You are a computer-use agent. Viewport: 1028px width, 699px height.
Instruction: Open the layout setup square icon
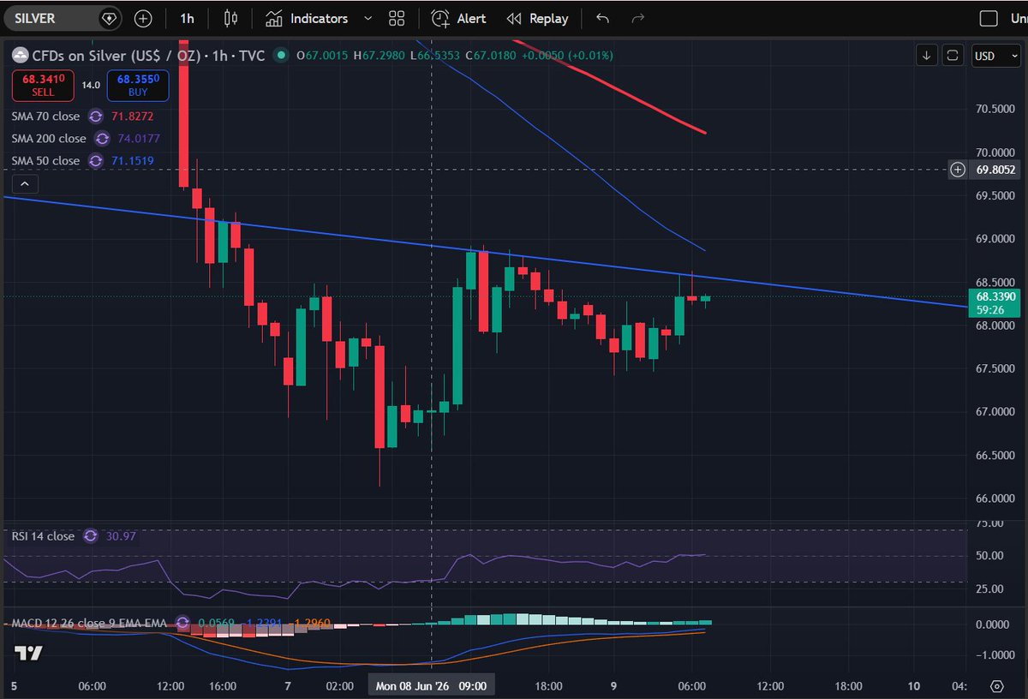point(989,18)
